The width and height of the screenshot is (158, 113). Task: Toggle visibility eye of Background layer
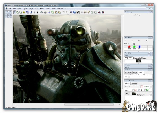point(126,94)
